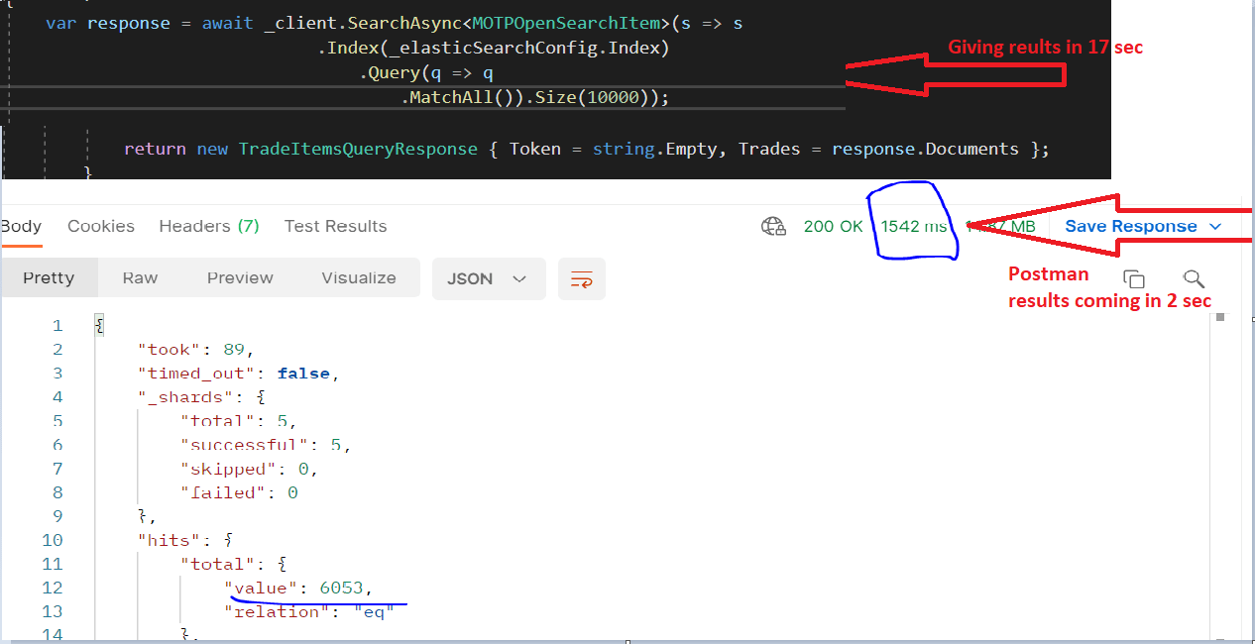Screen dimensions: 1255x644
Task: Click the "hits" key
Action: [x=169, y=540]
